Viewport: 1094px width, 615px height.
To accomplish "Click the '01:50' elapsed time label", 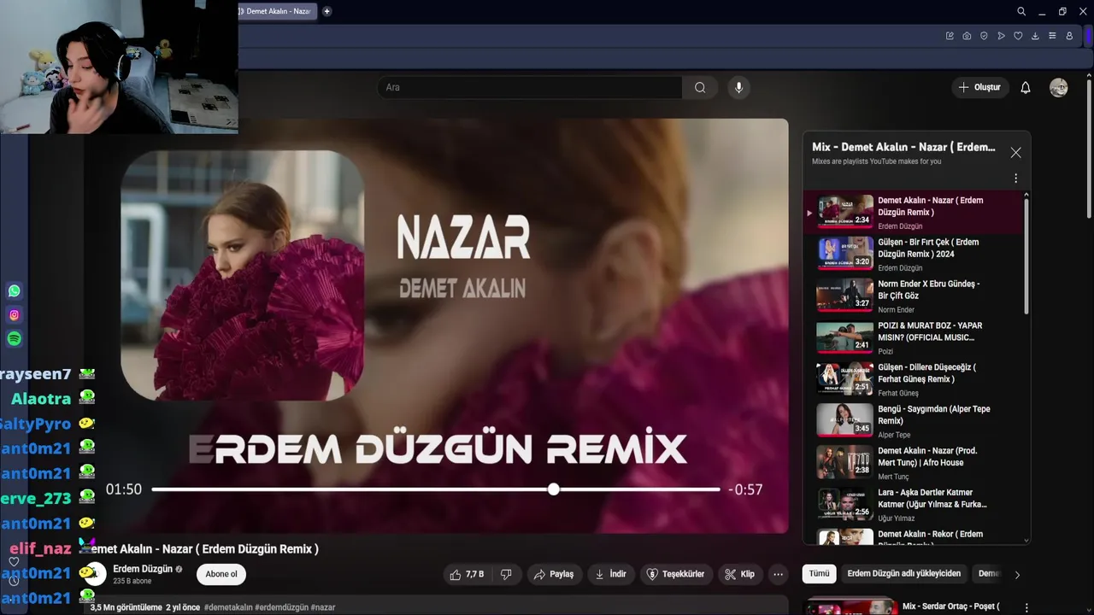I will coord(124,489).
